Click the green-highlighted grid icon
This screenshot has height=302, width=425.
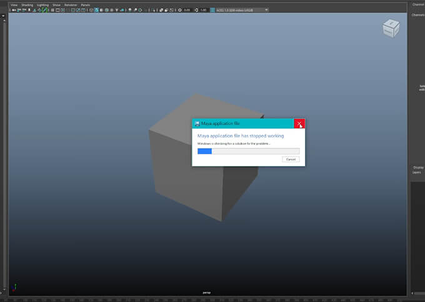44,10
